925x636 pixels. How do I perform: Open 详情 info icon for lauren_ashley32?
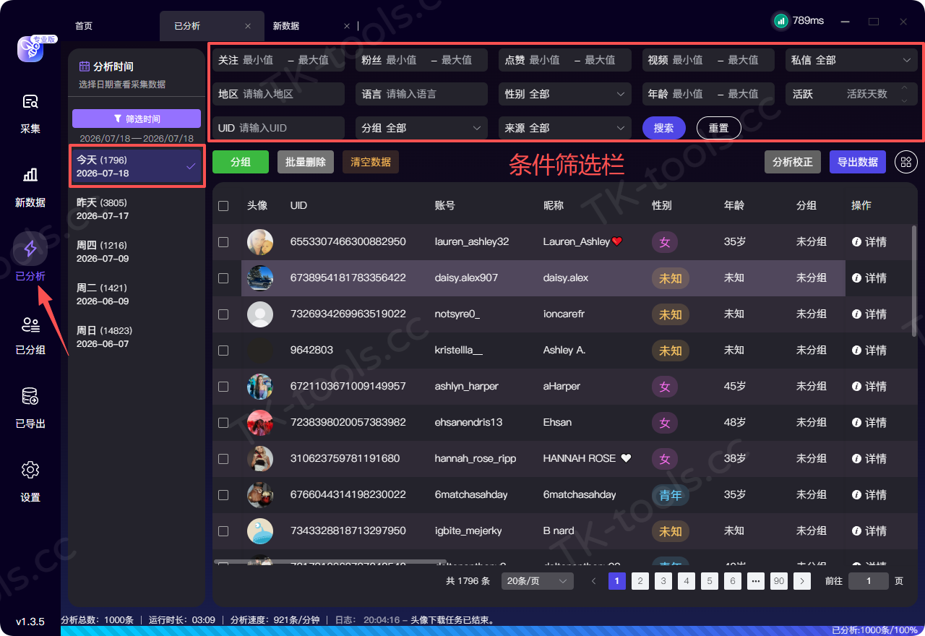[857, 242]
